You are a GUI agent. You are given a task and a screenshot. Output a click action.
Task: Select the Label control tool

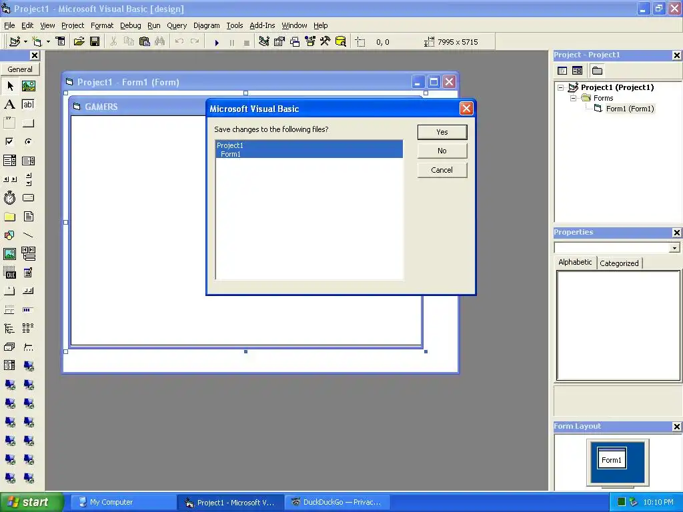[9, 105]
